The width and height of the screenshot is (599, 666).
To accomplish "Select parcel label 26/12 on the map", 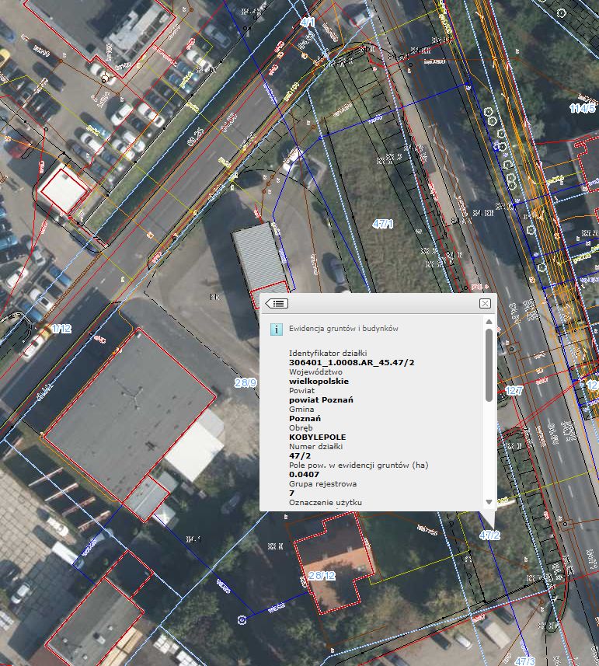I will (322, 576).
